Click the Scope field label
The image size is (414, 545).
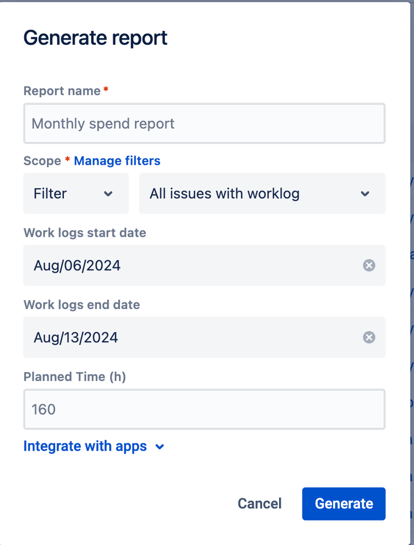[x=42, y=161]
